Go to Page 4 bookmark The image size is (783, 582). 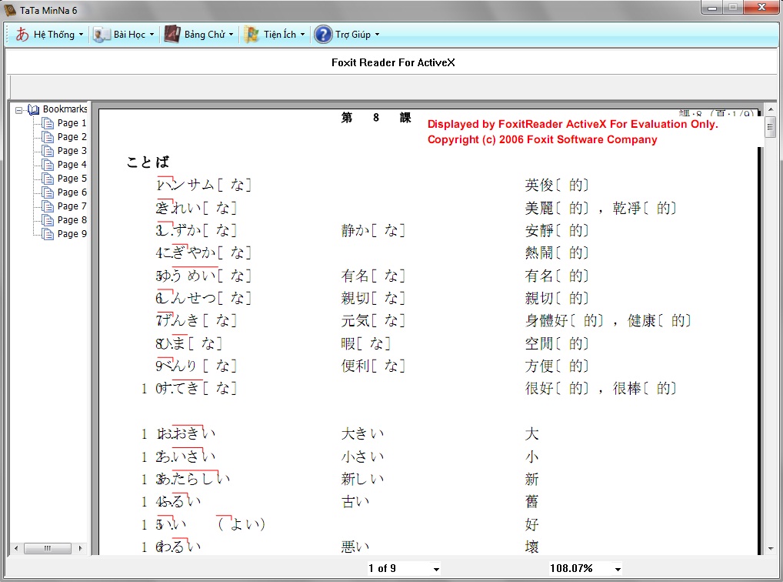coord(72,165)
